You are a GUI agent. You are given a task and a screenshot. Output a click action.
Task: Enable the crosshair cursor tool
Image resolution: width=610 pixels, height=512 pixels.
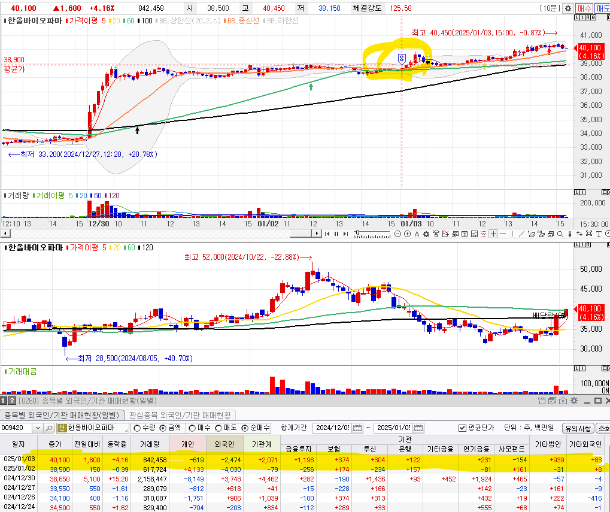(x=493, y=234)
